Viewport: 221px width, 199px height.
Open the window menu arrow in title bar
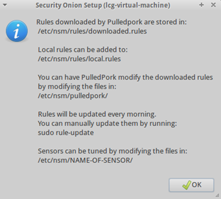pos(5,5)
